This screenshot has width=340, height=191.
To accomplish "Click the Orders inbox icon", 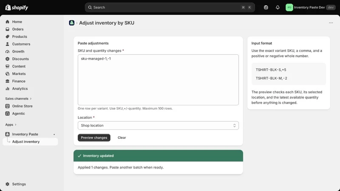I will 7,29.
